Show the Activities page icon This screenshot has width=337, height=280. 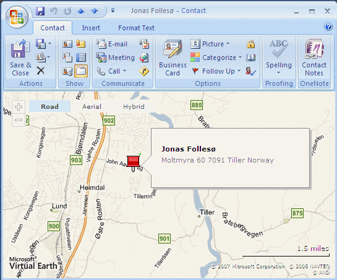tap(67, 71)
